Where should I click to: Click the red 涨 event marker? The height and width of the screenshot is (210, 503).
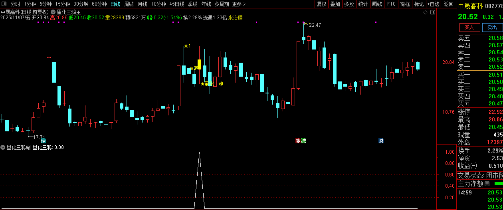point(298,141)
